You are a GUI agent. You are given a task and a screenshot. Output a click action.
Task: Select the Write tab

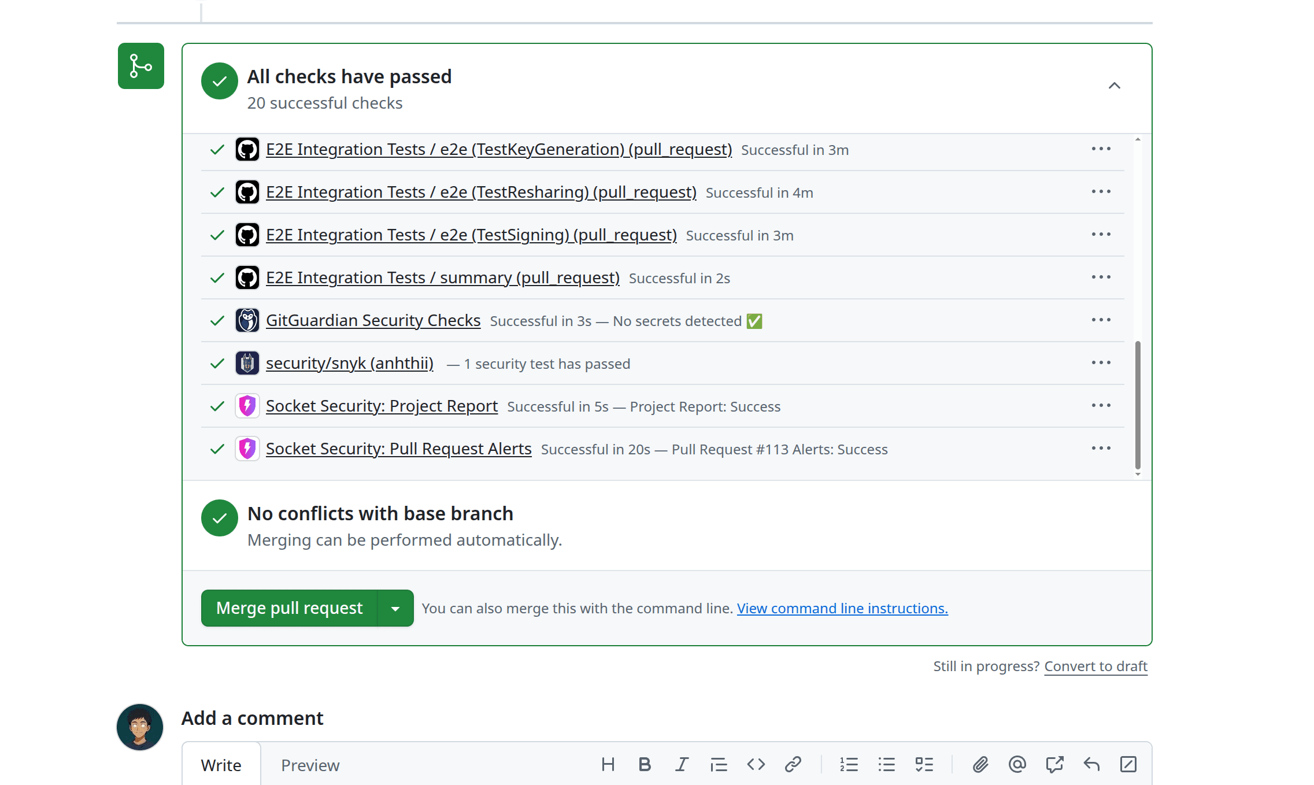pos(221,764)
